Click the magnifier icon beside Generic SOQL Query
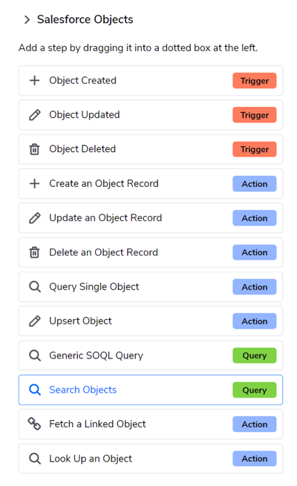The image size is (297, 486). 35,355
